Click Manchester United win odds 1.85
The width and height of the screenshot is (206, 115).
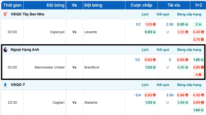point(197,60)
